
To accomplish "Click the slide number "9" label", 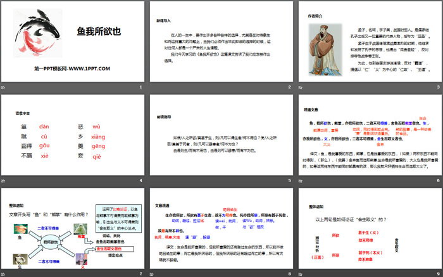I will click(x=439, y=274).
